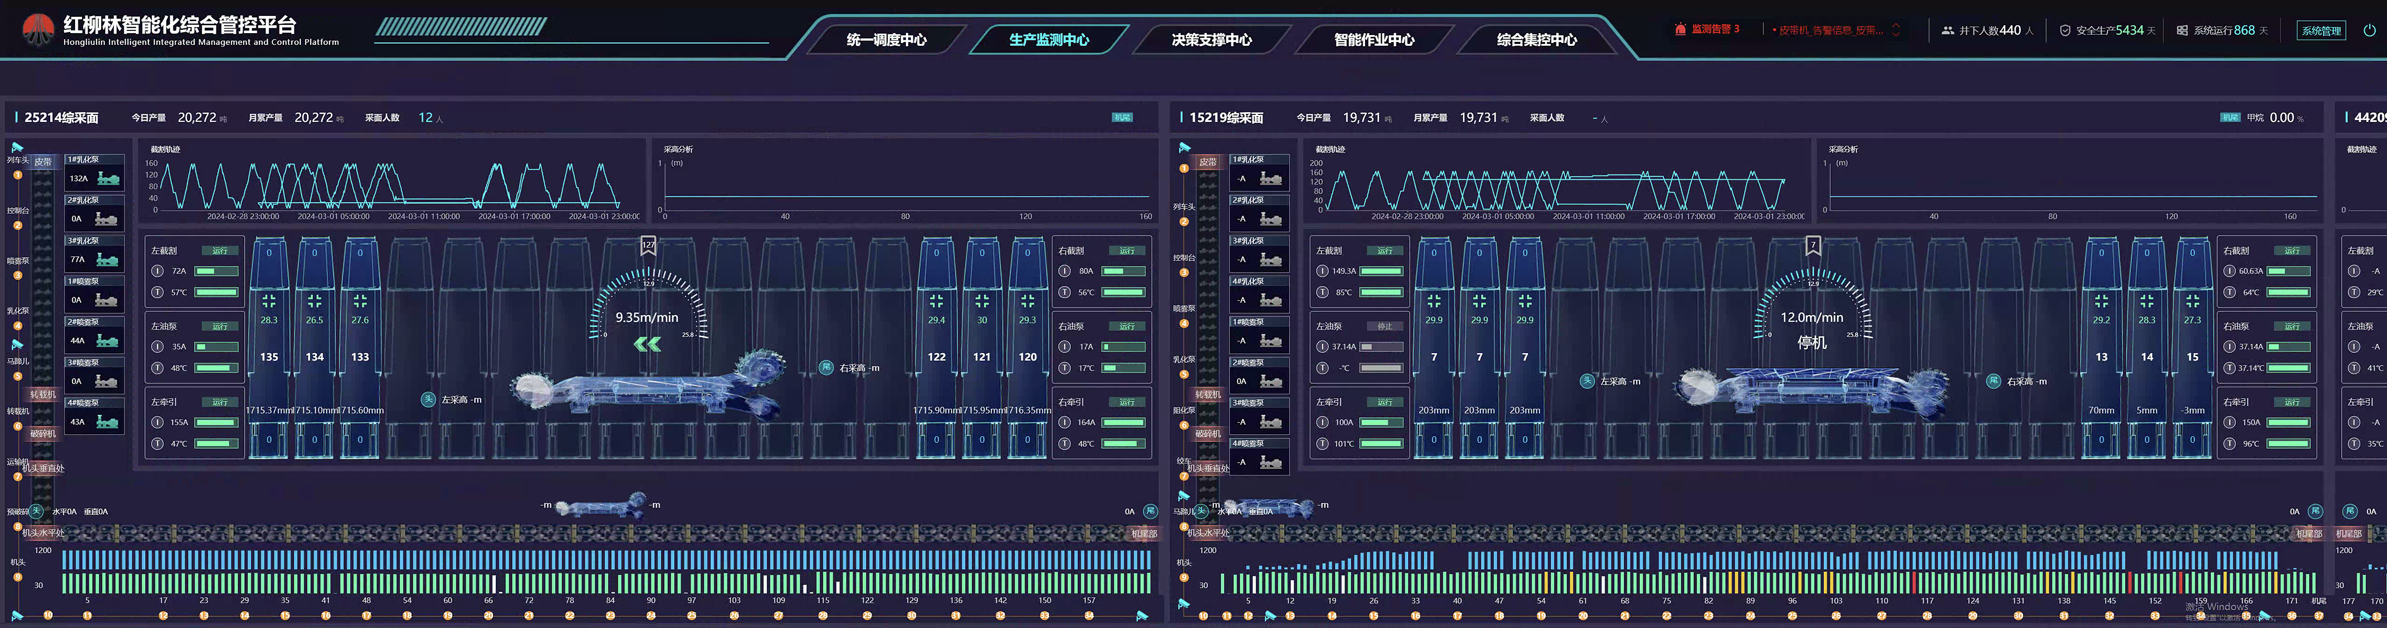Click support column 14 in 15219 panel
This screenshot has height=628, width=2387.
tap(2147, 347)
